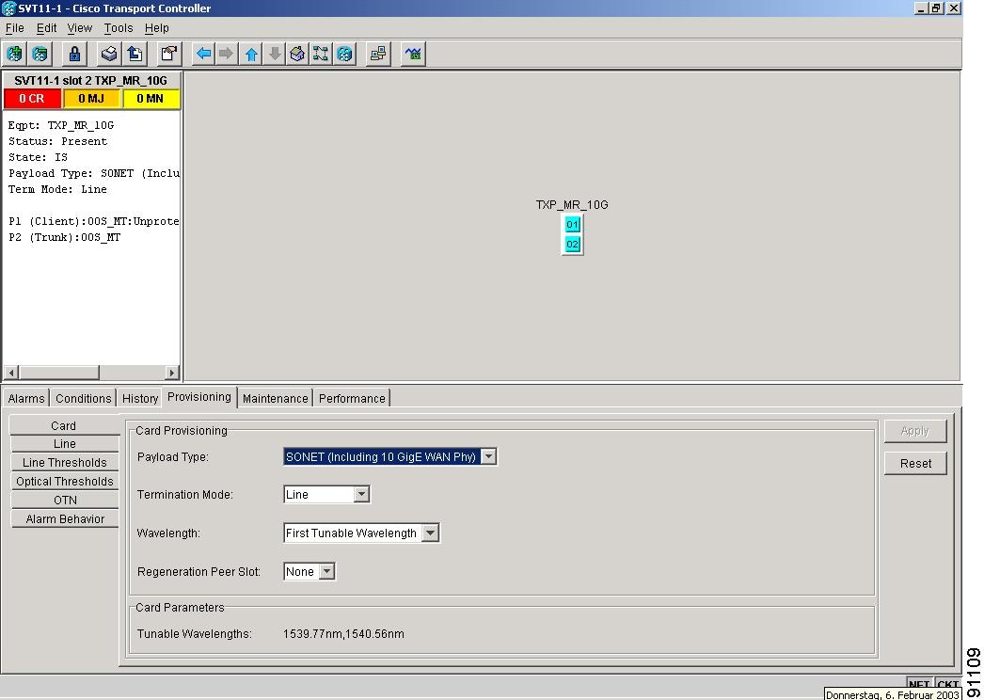Click the Tunable Wavelengths value 1539.77nm,1540.56nm
The width and height of the screenshot is (984, 700).
344,634
